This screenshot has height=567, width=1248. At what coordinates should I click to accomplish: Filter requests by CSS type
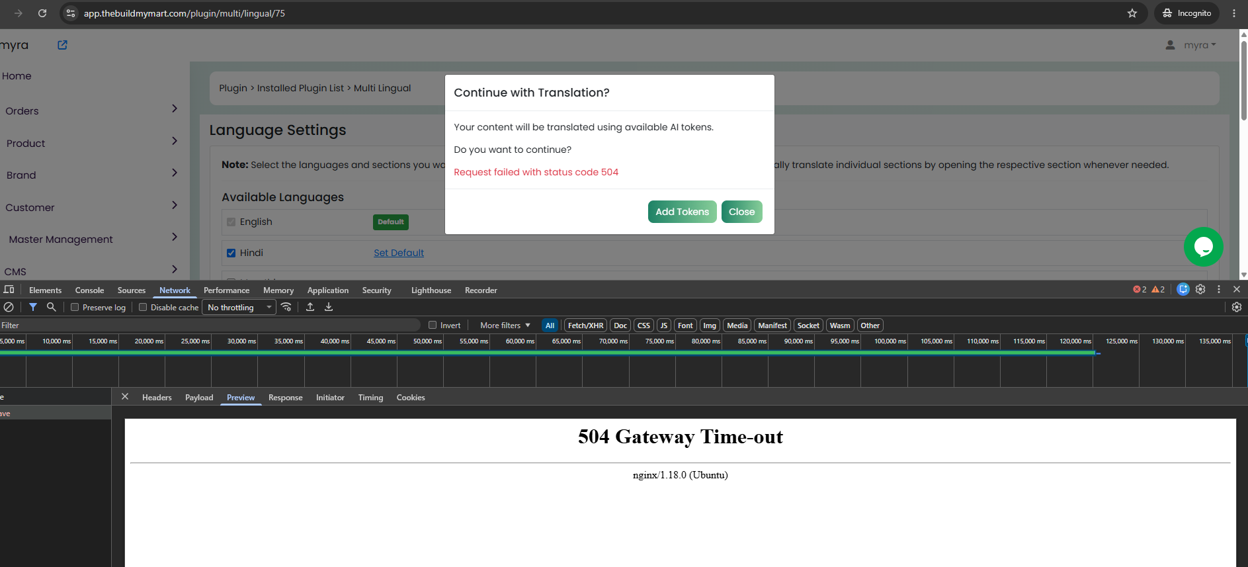coord(644,326)
